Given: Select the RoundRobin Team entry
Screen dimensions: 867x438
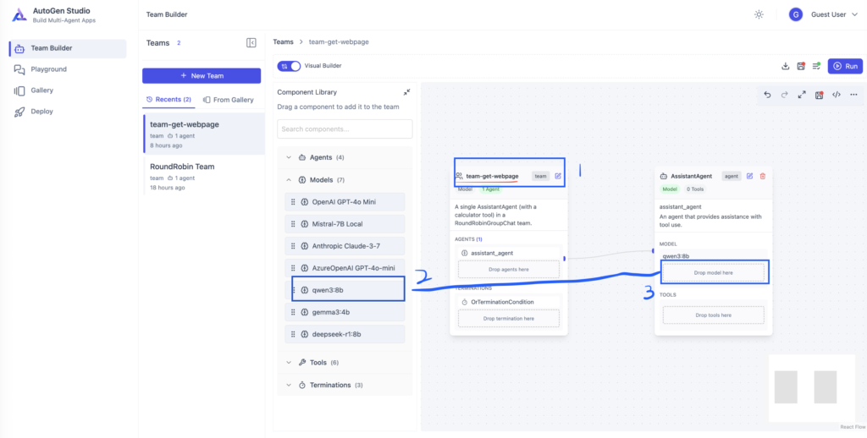Looking at the screenshot, I should click(203, 176).
